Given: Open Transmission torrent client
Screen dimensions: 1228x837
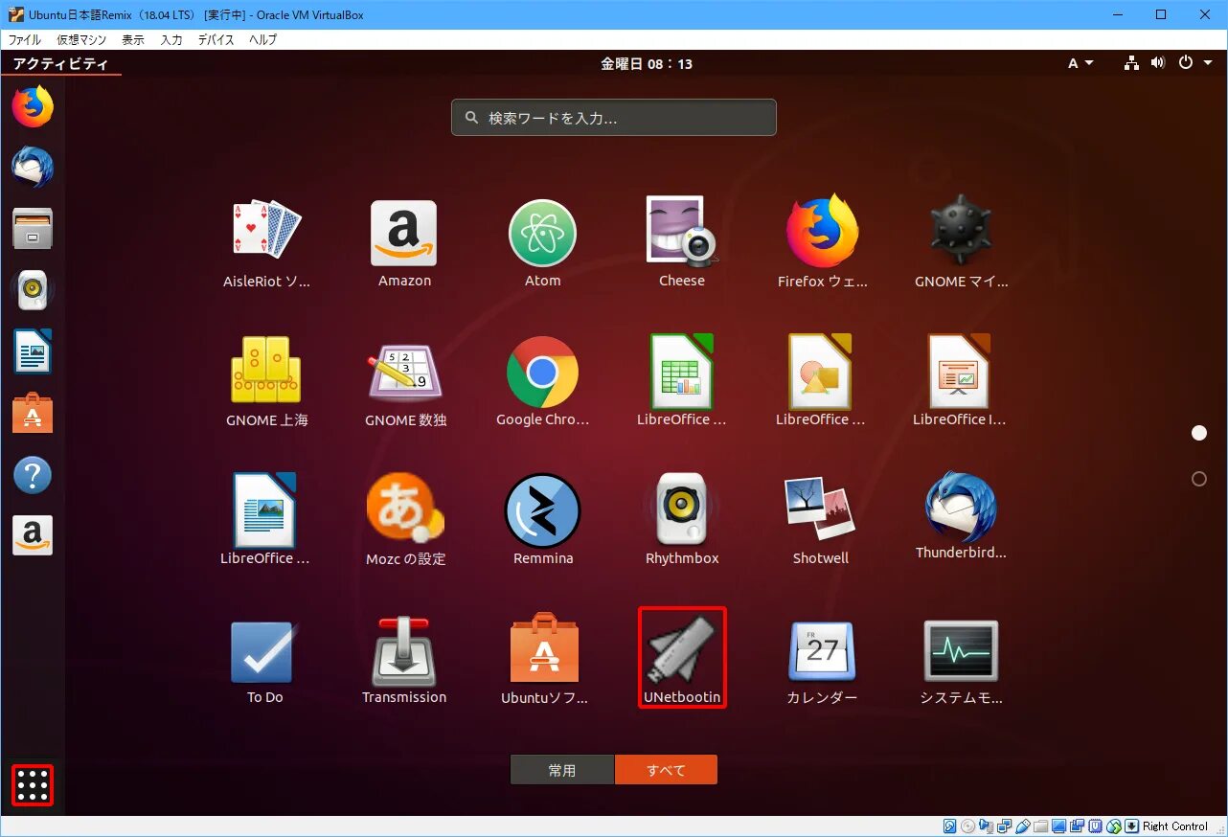Looking at the screenshot, I should coord(404,661).
